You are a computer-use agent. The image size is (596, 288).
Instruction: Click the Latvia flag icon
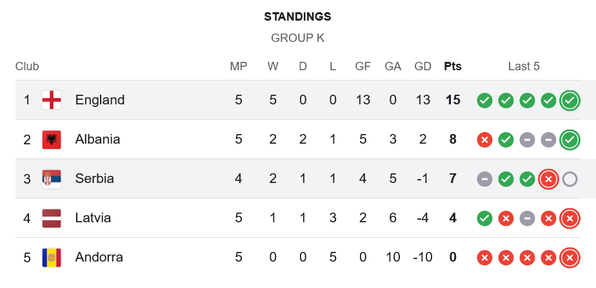(52, 218)
